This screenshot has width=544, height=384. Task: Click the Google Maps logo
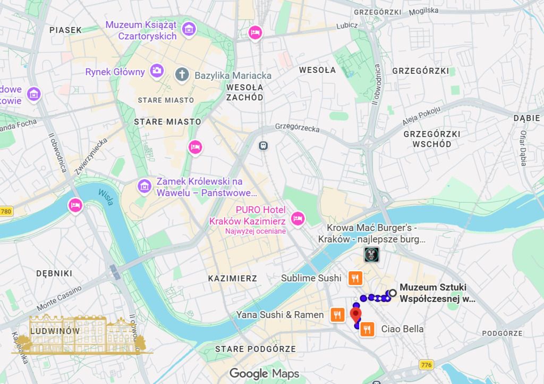click(265, 373)
